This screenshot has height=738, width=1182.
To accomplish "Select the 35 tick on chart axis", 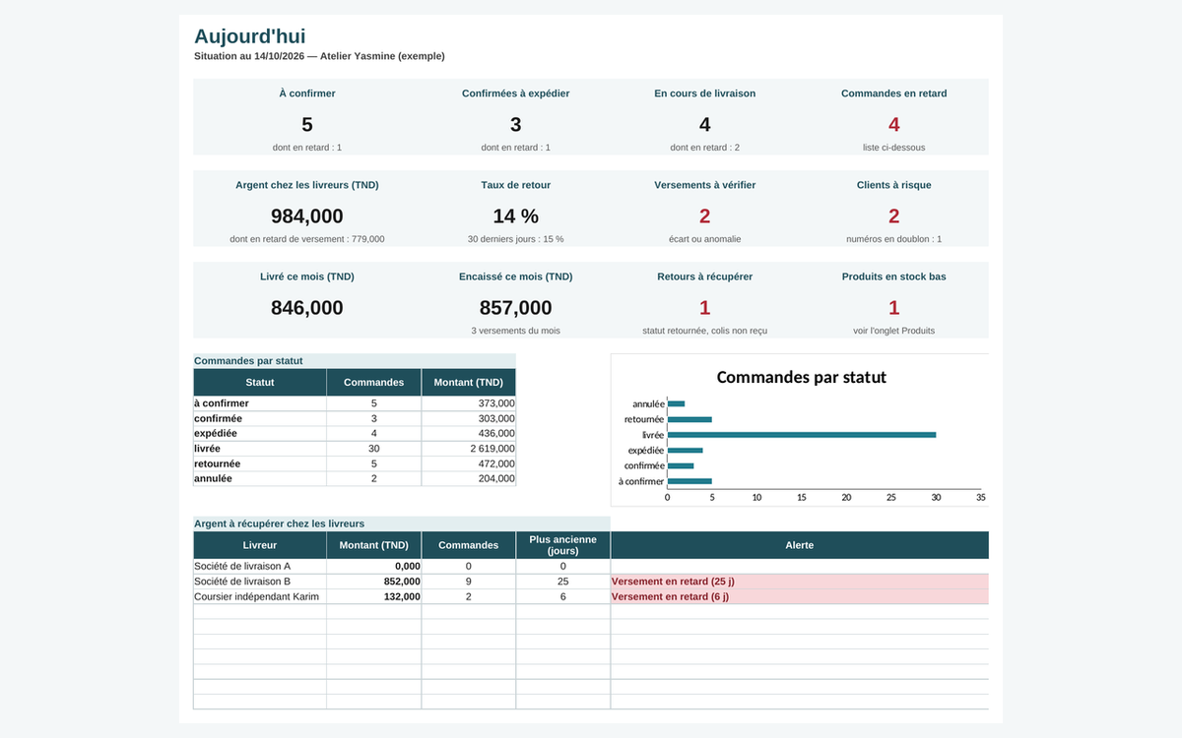I will (x=981, y=497).
